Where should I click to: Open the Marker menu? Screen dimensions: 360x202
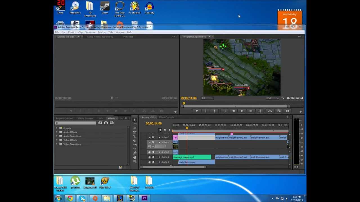(x=102, y=32)
